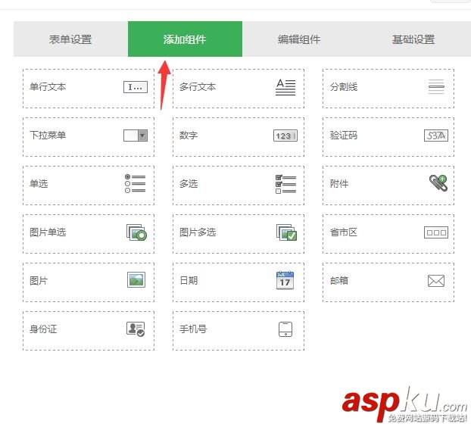This screenshot has width=471, height=427.
Task: Add a 多行文本 component
Action: [239, 89]
